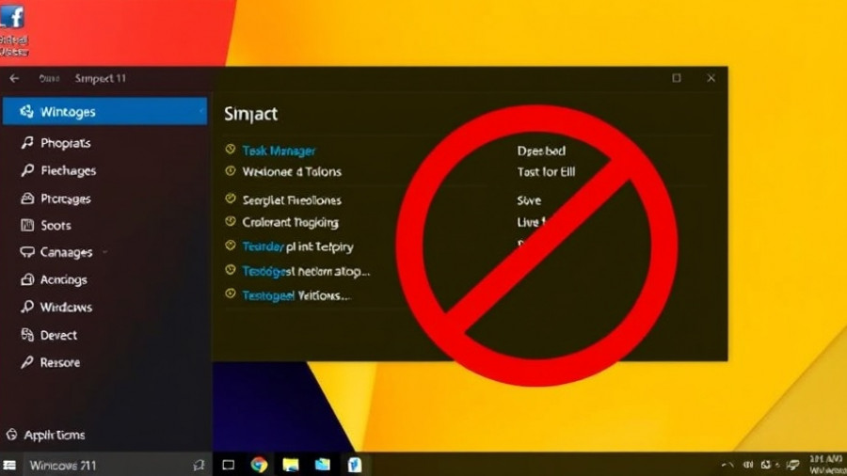Open the Testogeal Veitions link
Image resolution: width=847 pixels, height=476 pixels.
click(296, 295)
